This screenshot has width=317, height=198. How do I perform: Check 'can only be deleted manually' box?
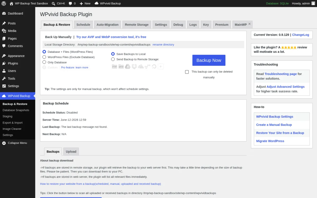187,72
